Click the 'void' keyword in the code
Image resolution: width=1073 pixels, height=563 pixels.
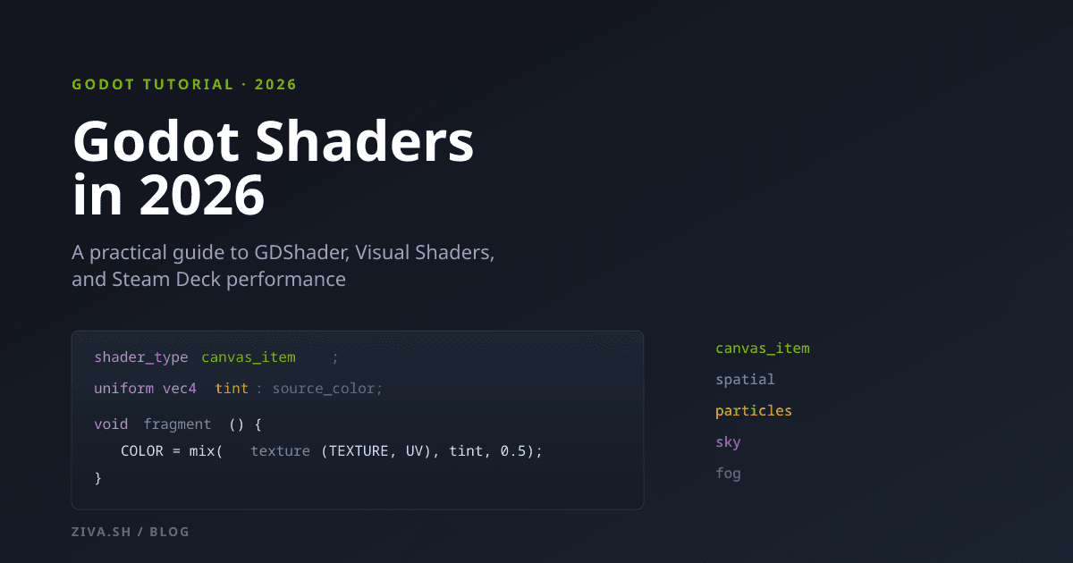[x=111, y=424]
